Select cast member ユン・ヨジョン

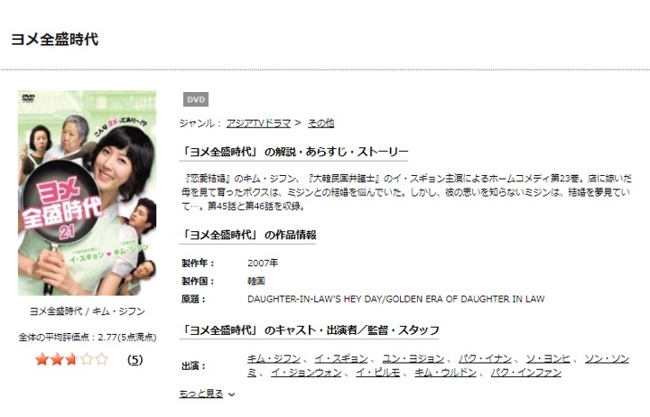(413, 358)
